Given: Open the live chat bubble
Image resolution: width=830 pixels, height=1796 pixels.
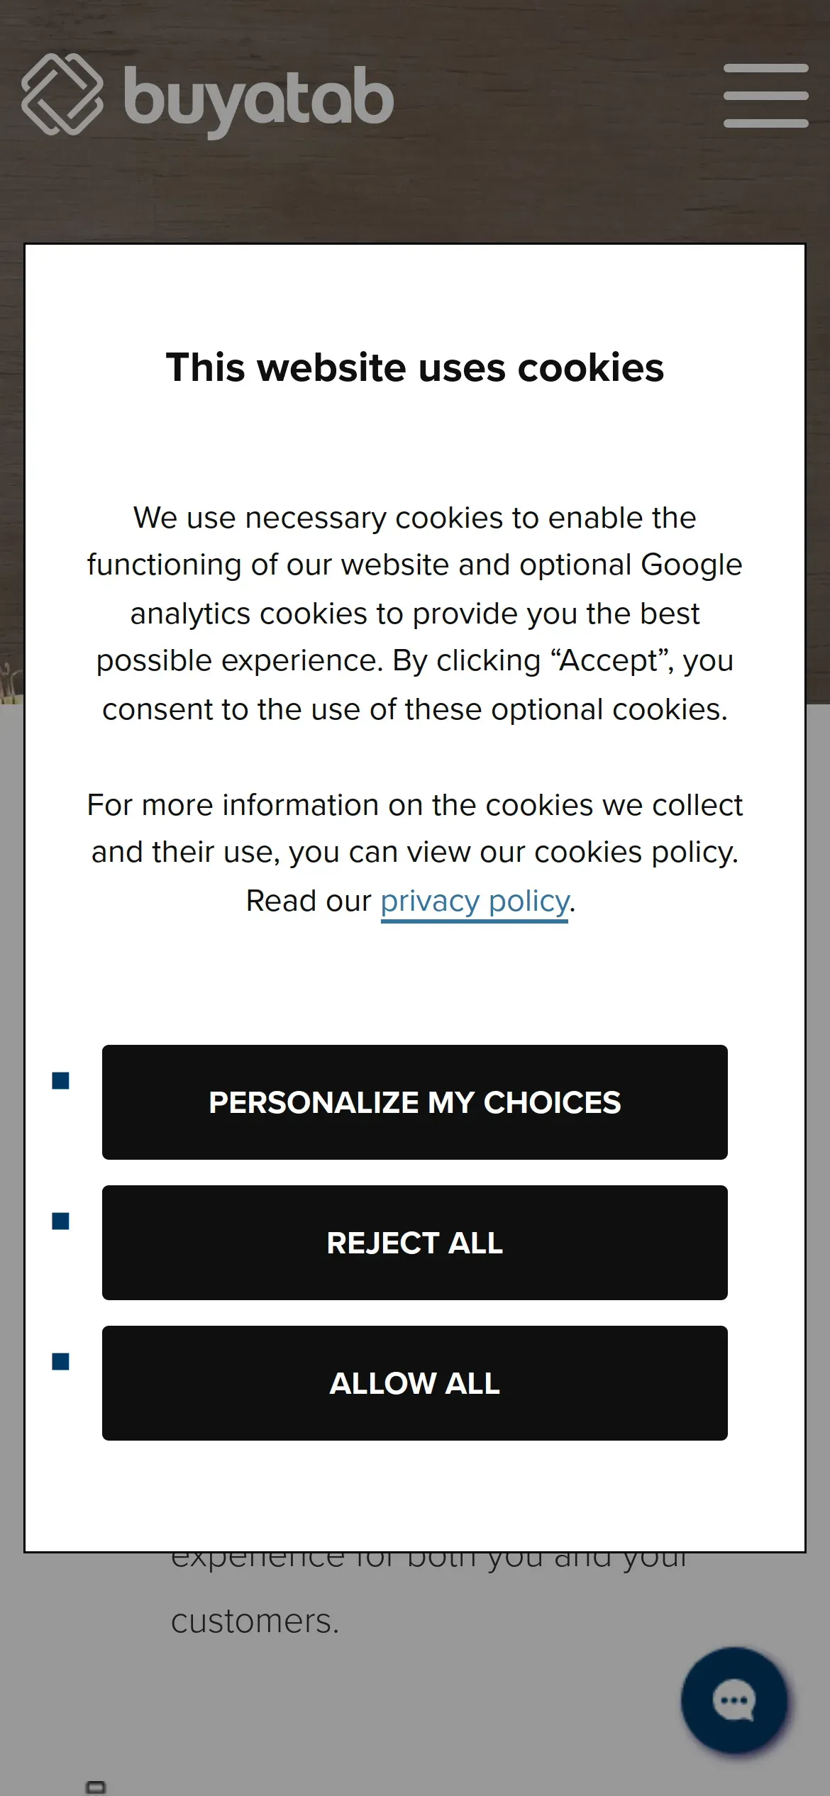Looking at the screenshot, I should (x=734, y=1700).
